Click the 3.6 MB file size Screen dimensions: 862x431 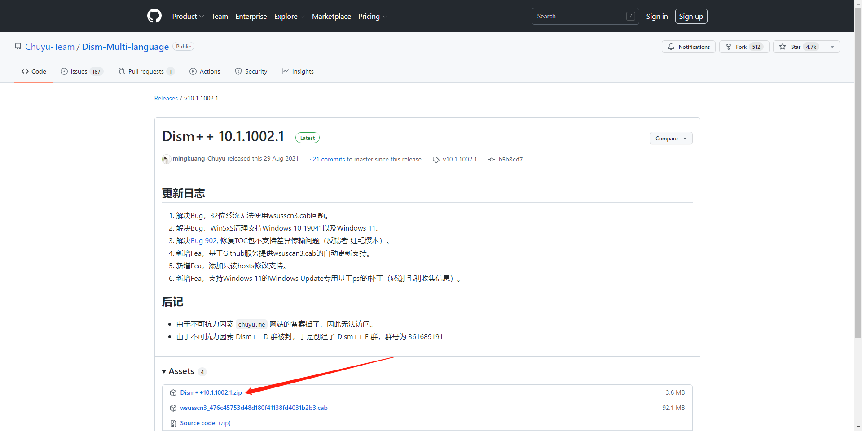point(675,392)
